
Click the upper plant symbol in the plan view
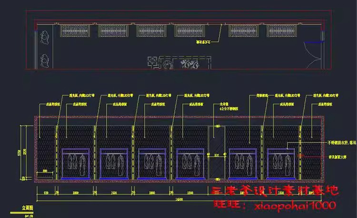(x=45, y=38)
